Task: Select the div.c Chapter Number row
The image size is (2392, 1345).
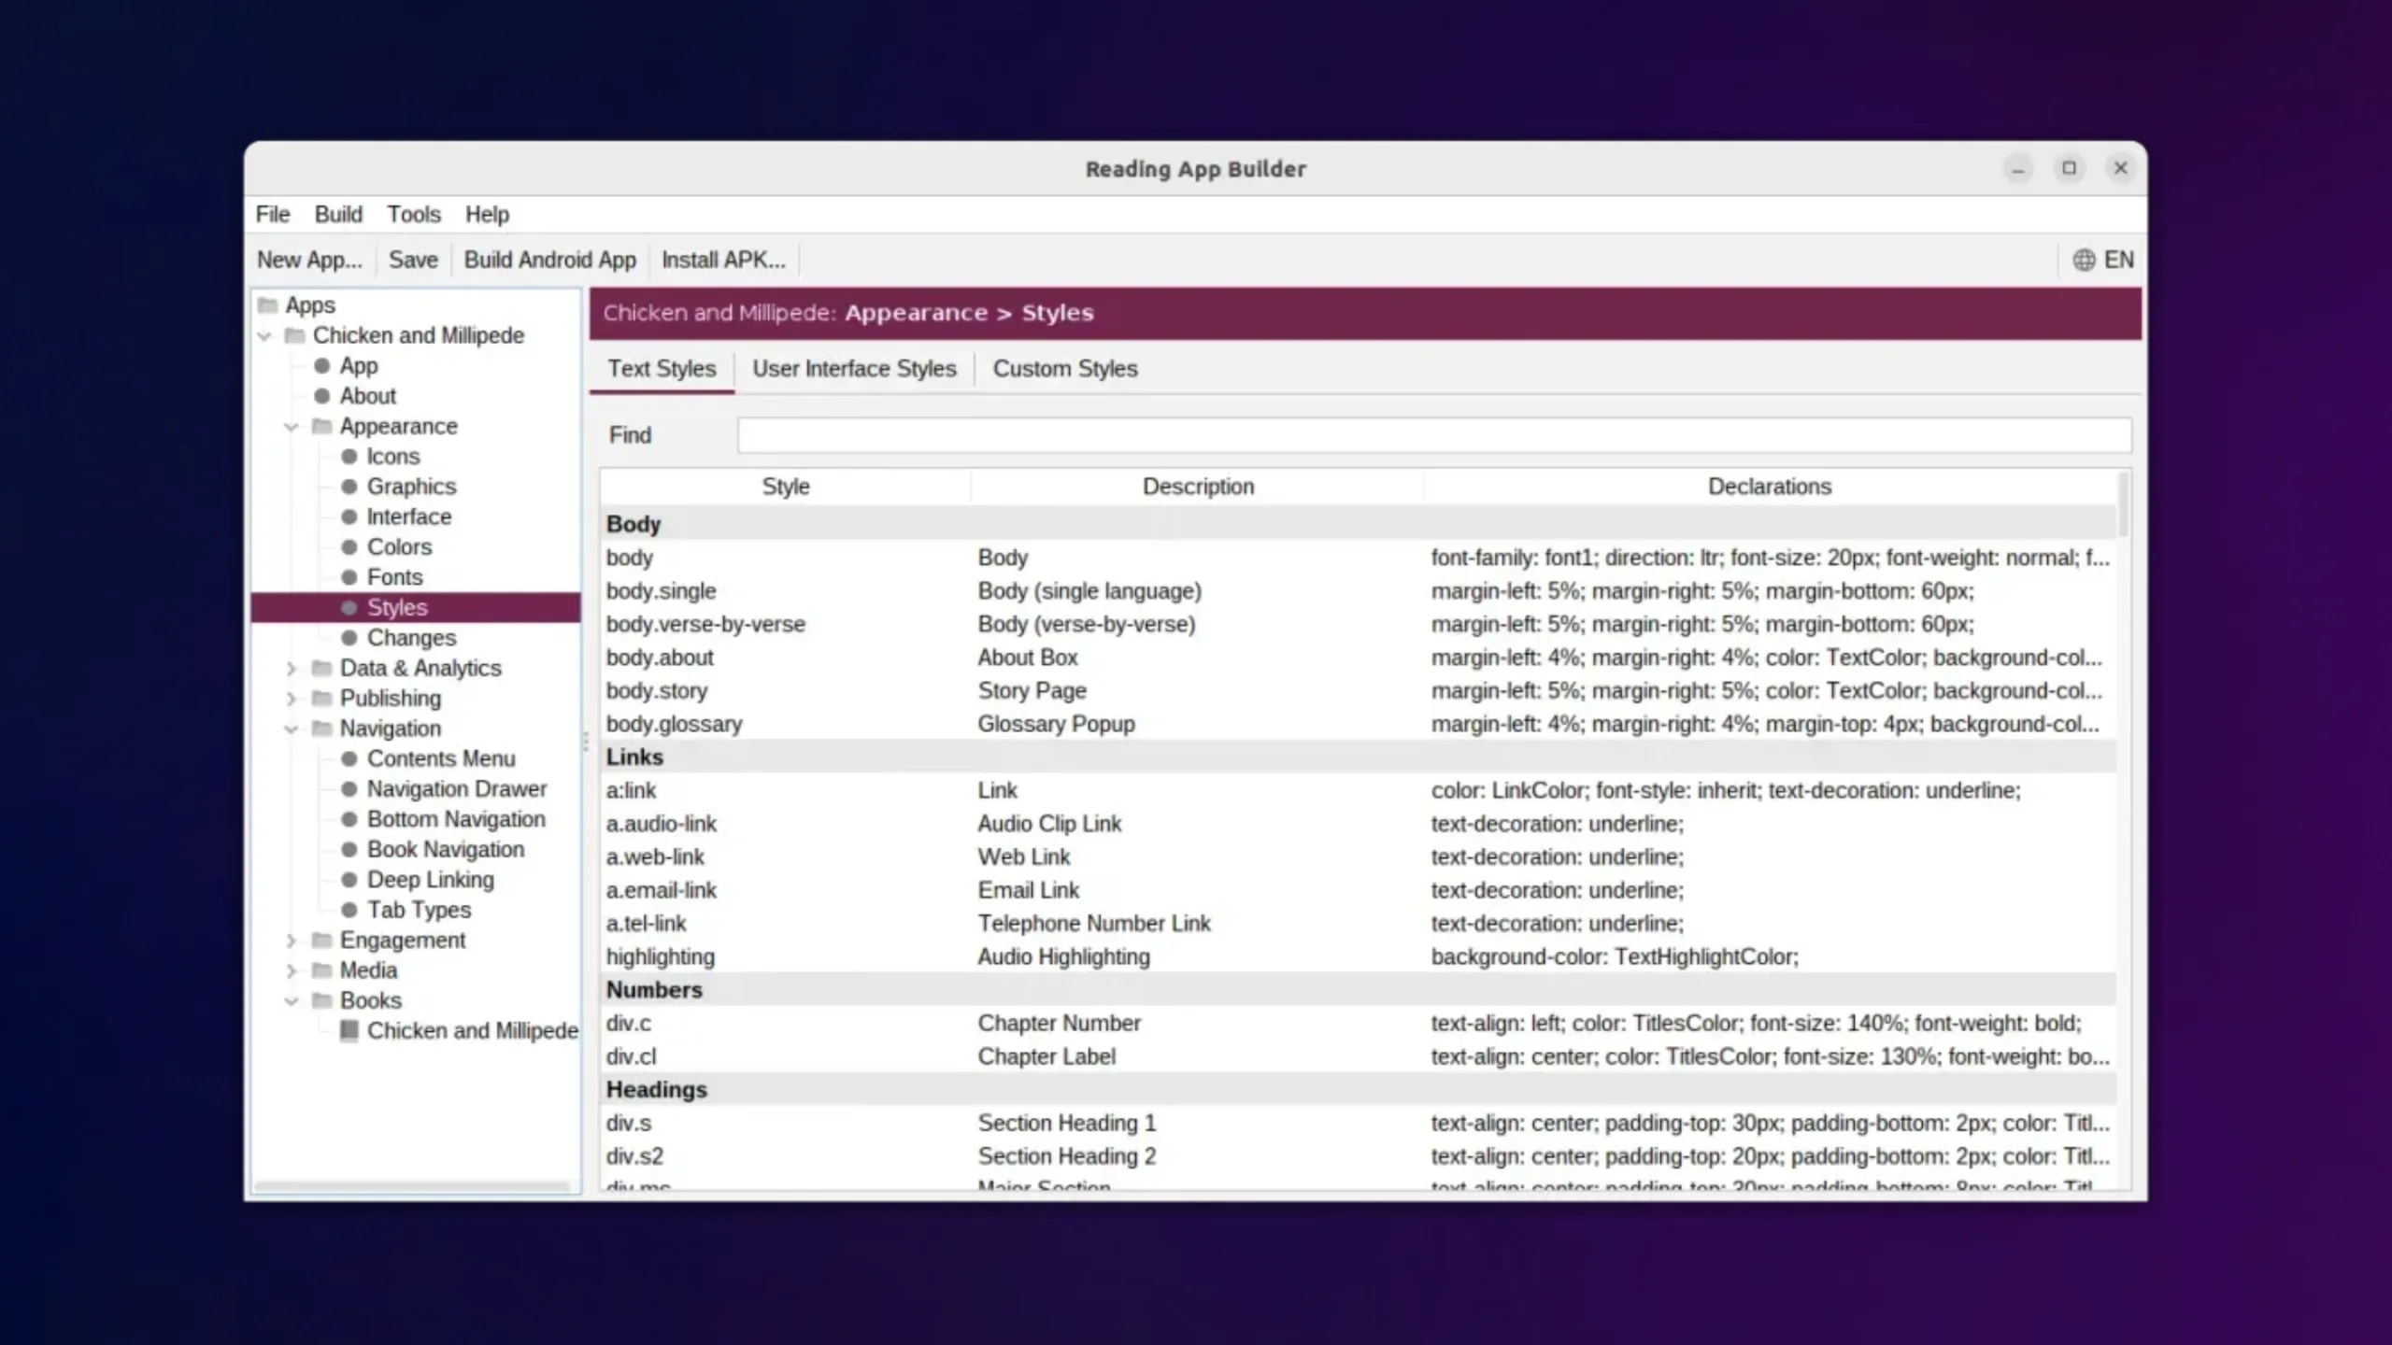Action: (1359, 1023)
